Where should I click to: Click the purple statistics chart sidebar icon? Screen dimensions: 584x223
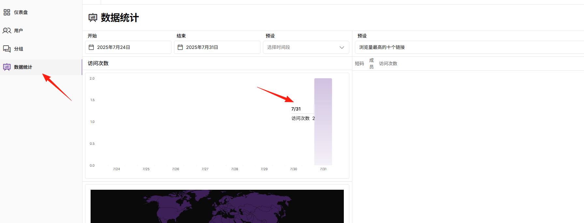tap(7, 67)
